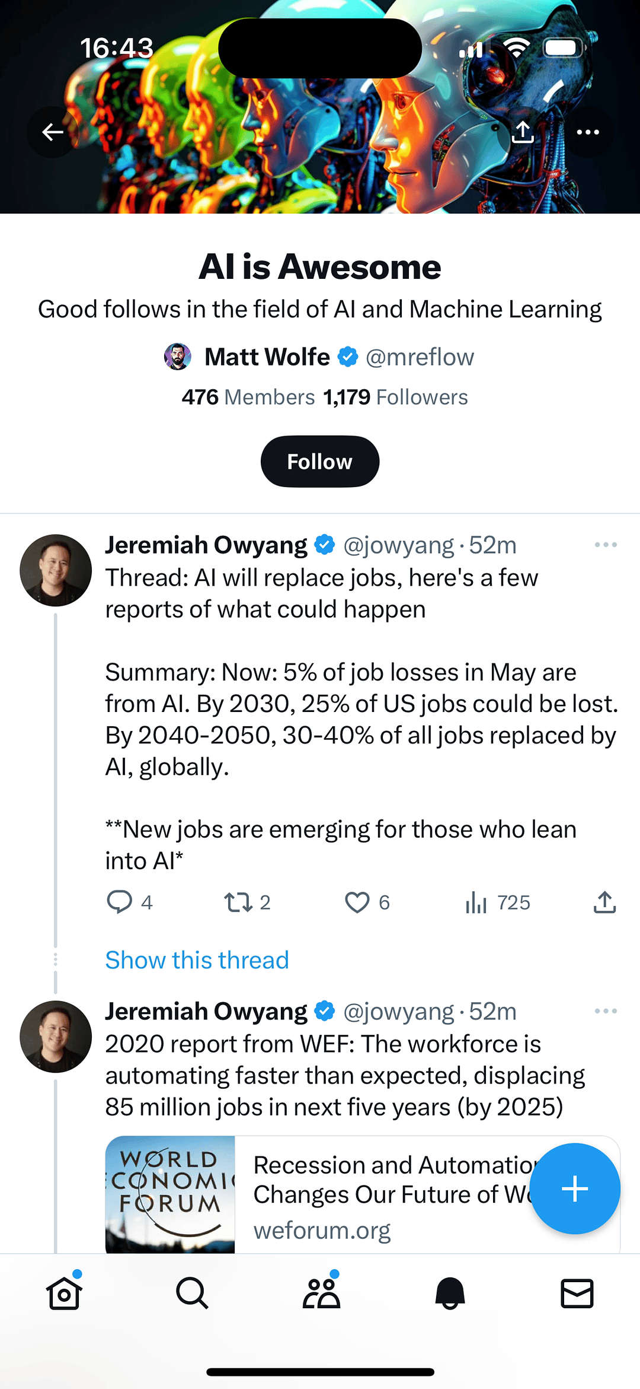Open Matt Wolfe @mreflow profile
Viewport: 640px width, 1389px height.
(x=319, y=357)
